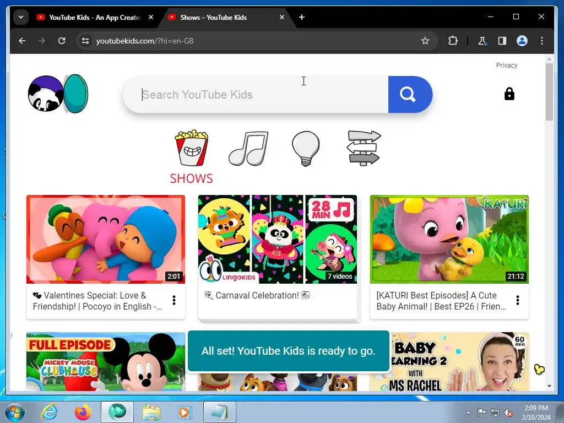This screenshot has height=423, width=564.
Task: Open the Learning lightbulb category icon
Action: 306,148
